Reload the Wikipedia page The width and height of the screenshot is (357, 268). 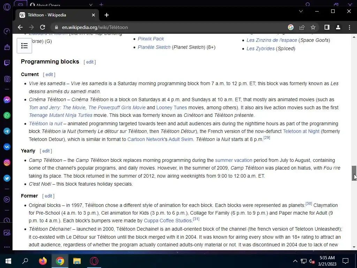(x=43, y=27)
